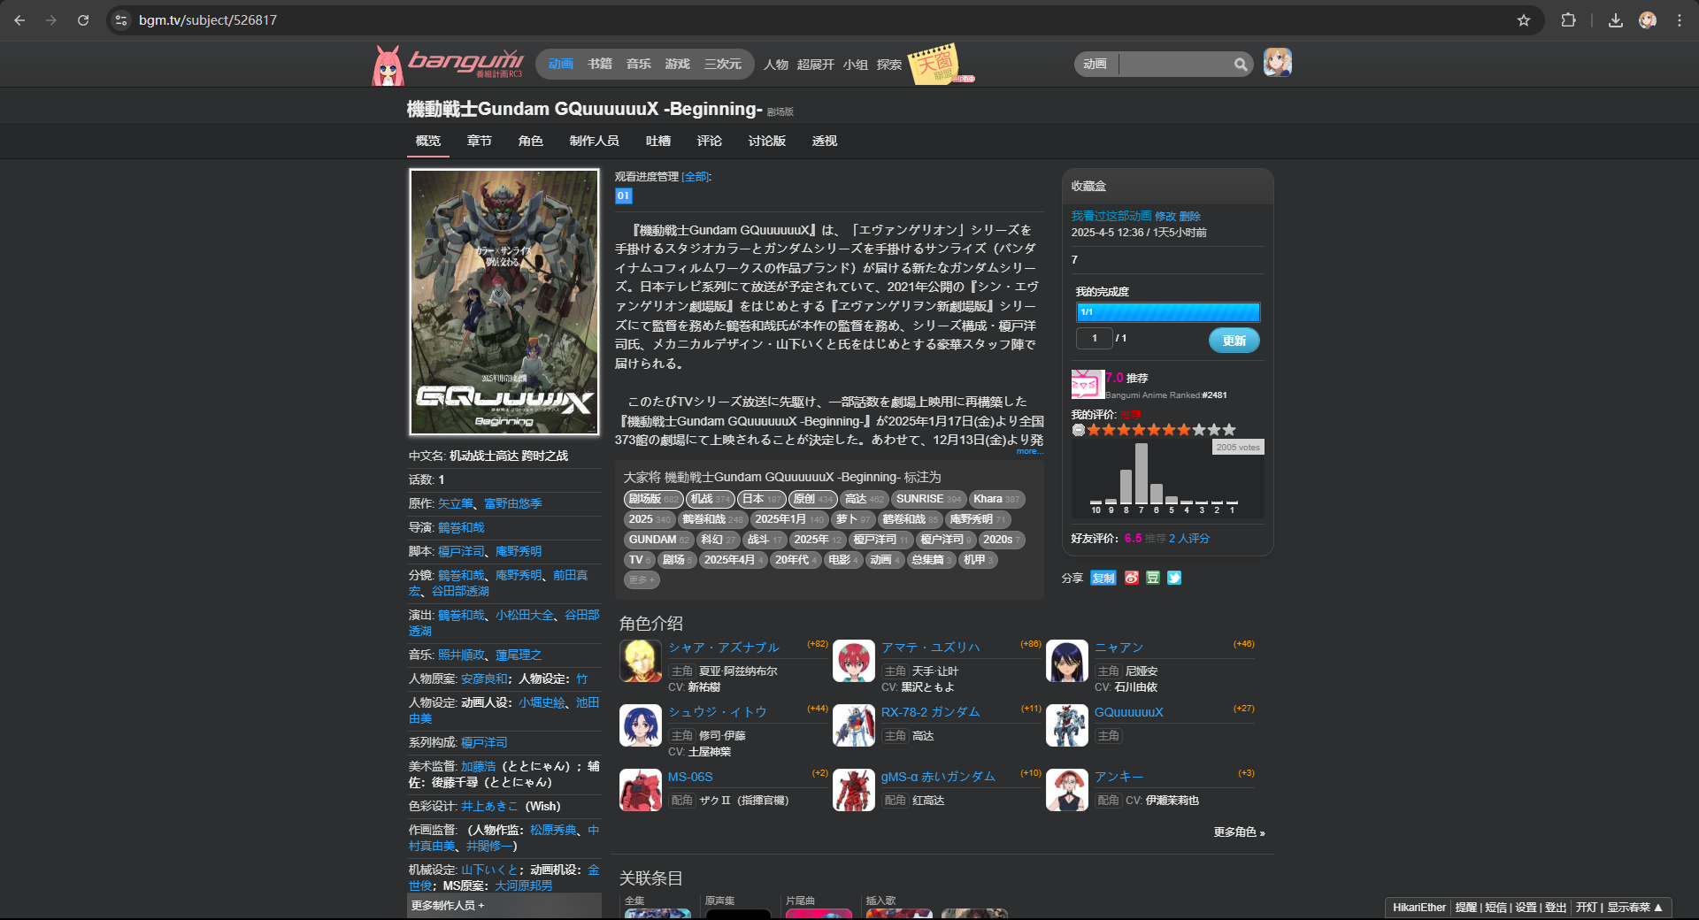Viewport: 1699px width, 920px height.
Task: Switch to the 讨论版 tab
Action: (766, 141)
